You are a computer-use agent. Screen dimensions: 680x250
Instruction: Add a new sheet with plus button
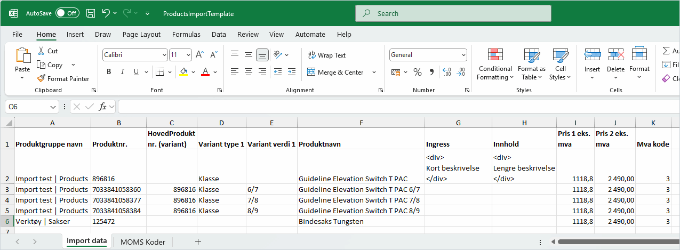198,242
